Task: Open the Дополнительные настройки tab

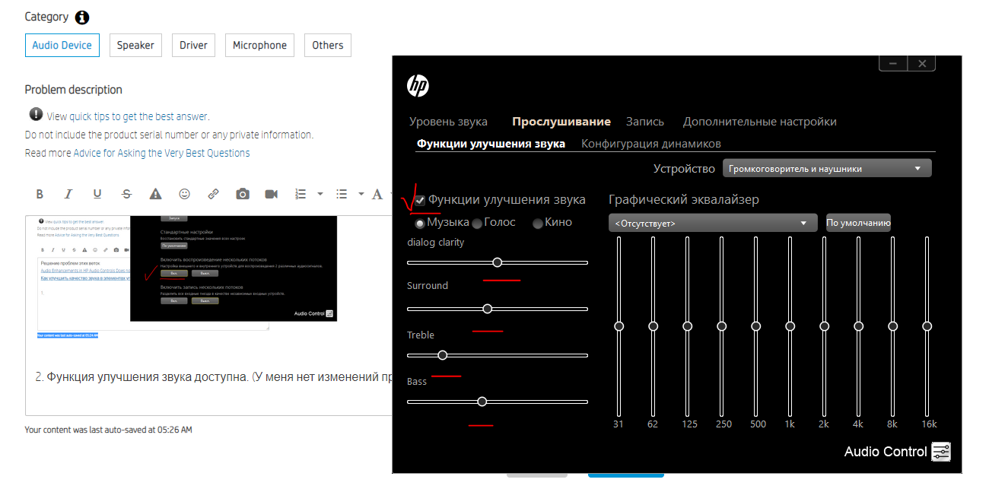Action: tap(760, 122)
